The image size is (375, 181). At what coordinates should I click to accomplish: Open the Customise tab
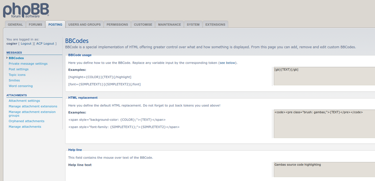tap(143, 24)
